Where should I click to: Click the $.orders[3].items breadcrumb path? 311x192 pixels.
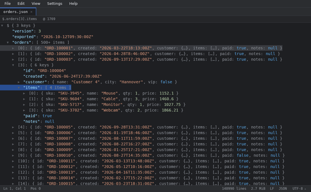tap(20, 19)
